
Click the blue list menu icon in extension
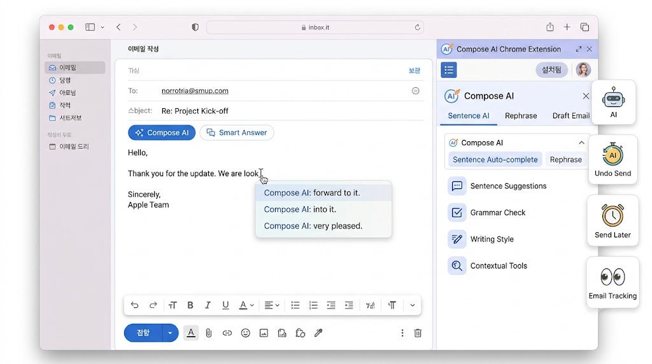click(x=449, y=70)
